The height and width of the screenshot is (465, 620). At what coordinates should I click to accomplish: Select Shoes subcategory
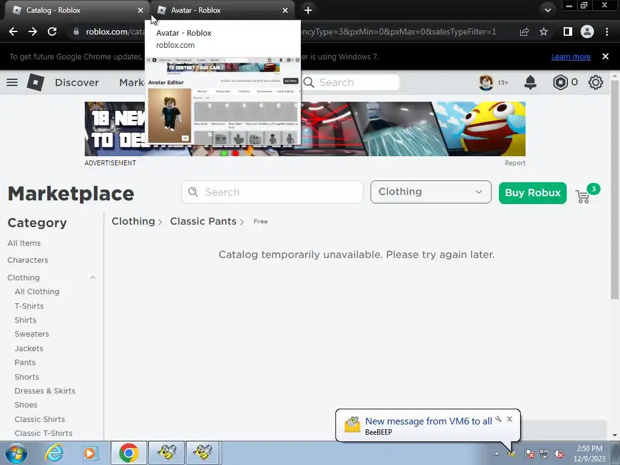(25, 405)
